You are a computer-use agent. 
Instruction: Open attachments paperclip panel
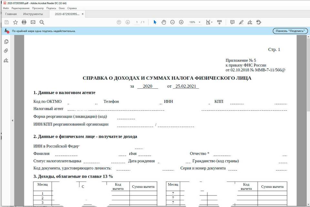pos(6,51)
